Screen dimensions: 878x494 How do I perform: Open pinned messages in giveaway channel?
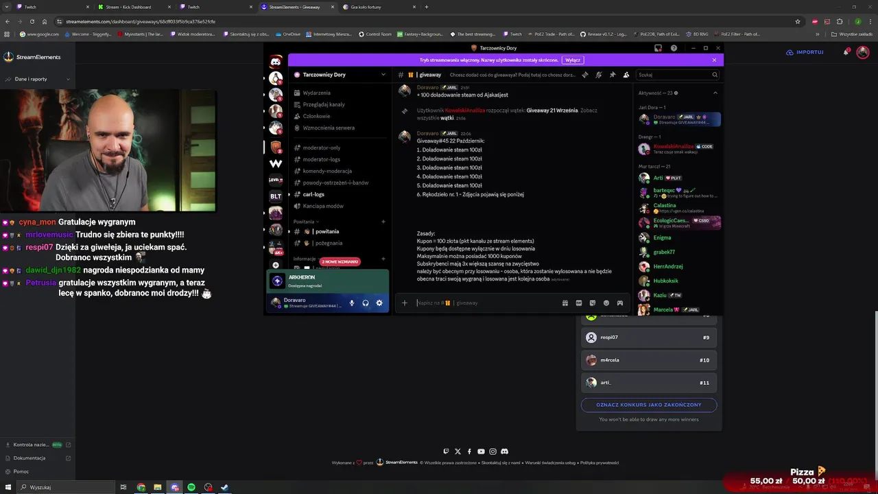tap(613, 75)
